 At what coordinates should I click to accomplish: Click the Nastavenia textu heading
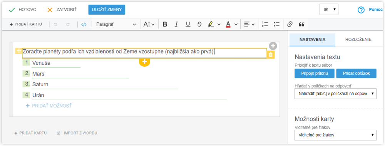point(317,57)
